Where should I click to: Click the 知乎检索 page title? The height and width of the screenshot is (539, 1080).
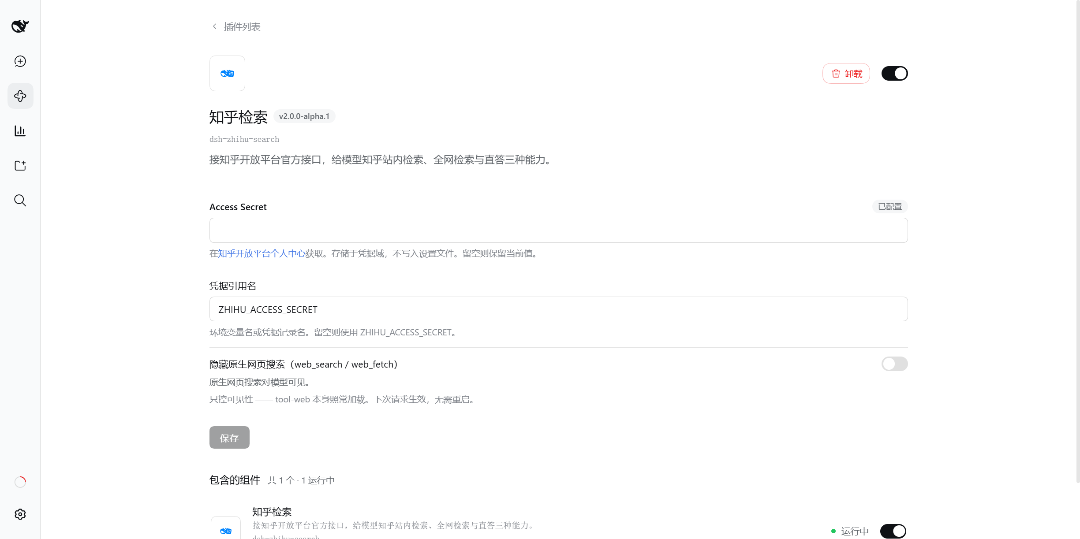coord(238,117)
